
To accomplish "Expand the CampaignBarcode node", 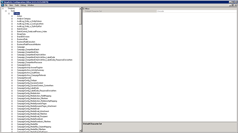I will 12,78.
